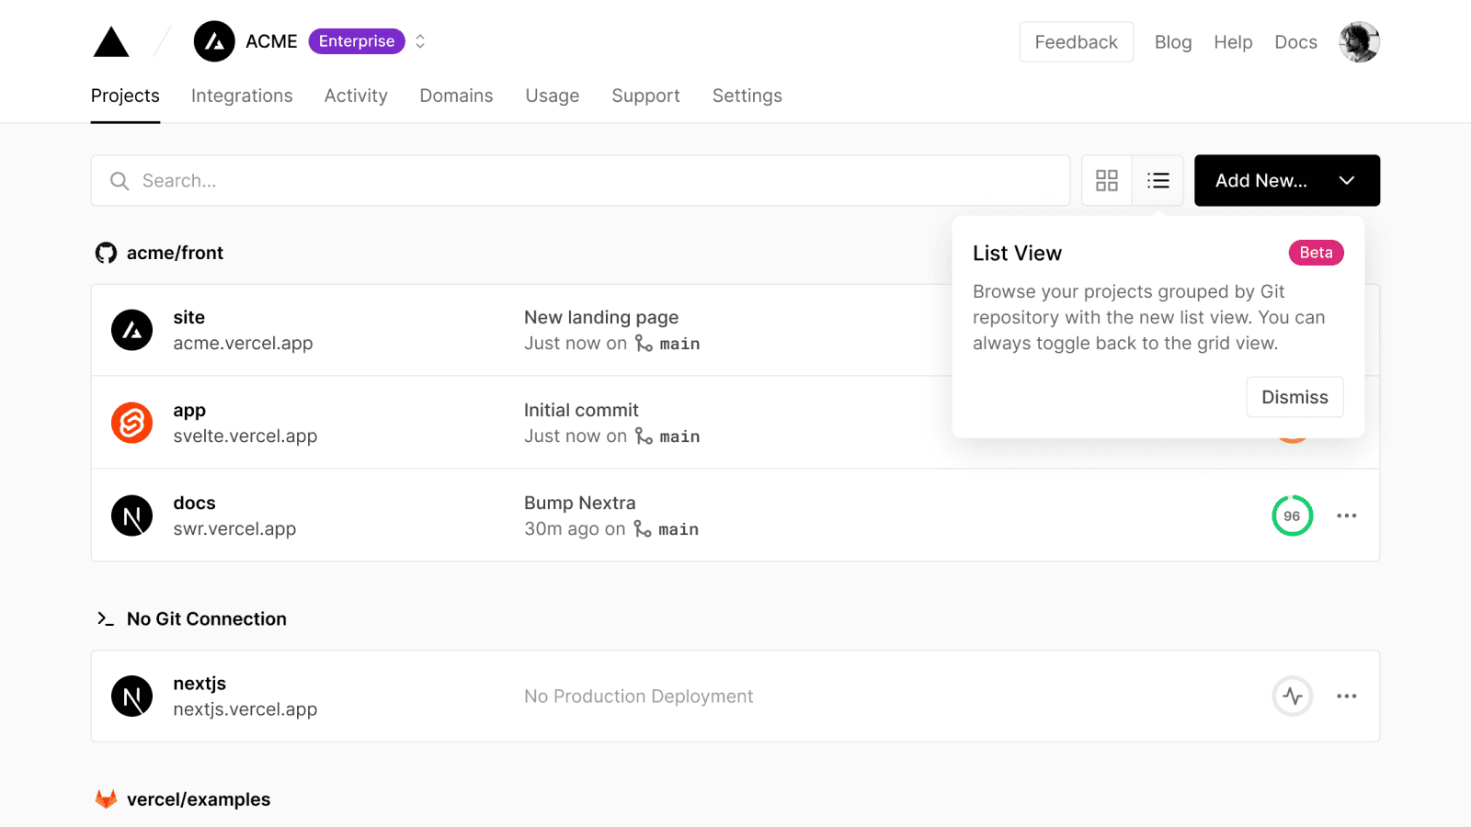The image size is (1471, 827).
Task: Open the Integrations tab
Action: click(242, 96)
